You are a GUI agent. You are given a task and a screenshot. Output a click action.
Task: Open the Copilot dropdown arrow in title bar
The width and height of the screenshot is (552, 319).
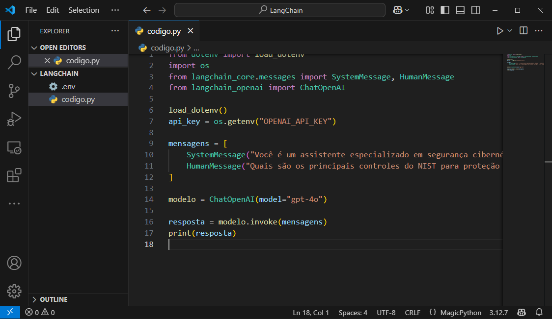tap(407, 10)
